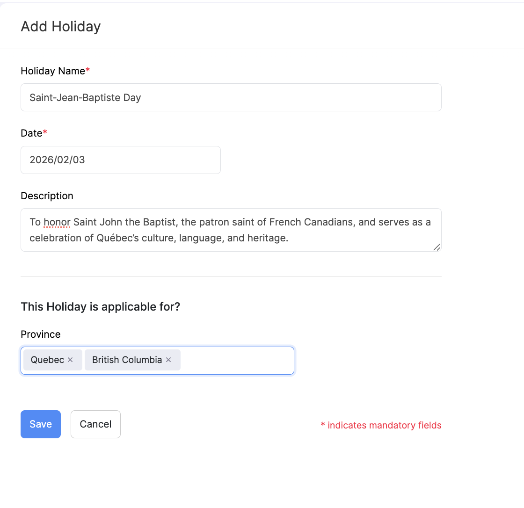This screenshot has height=508, width=524.
Task: Click the "This Holiday is applicable for?" heading
Action: [100, 307]
